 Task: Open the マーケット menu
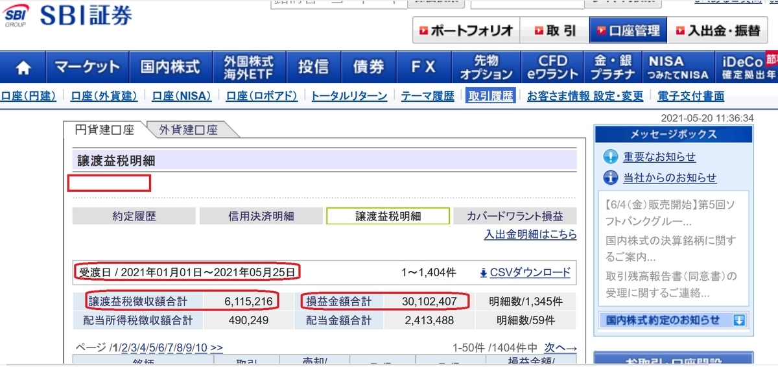pyautogui.click(x=86, y=67)
